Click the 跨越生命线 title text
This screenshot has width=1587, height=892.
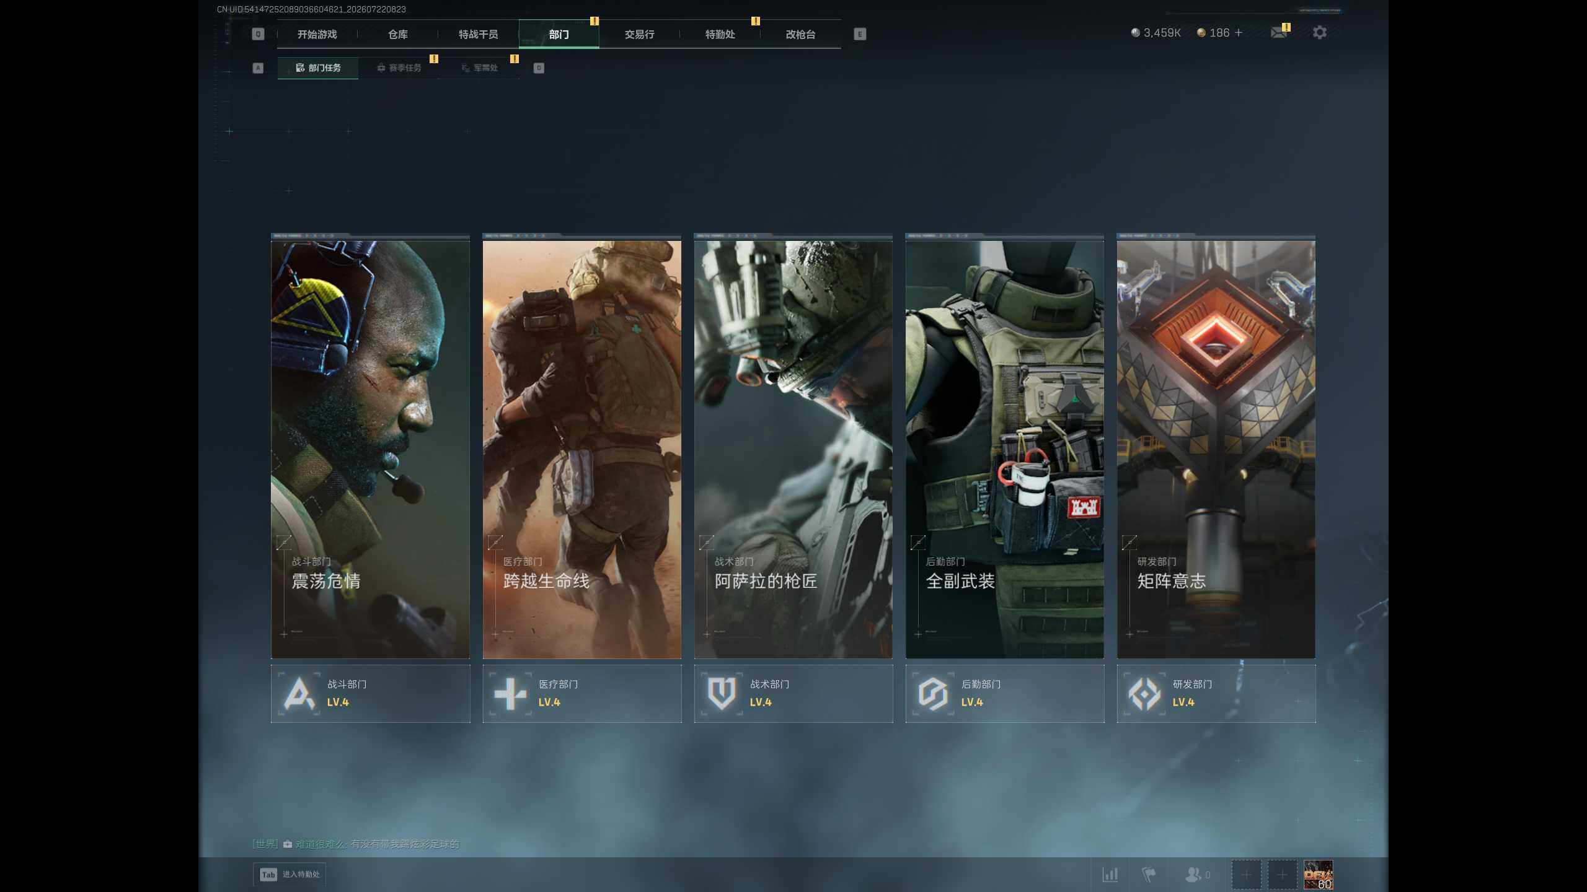(x=546, y=580)
